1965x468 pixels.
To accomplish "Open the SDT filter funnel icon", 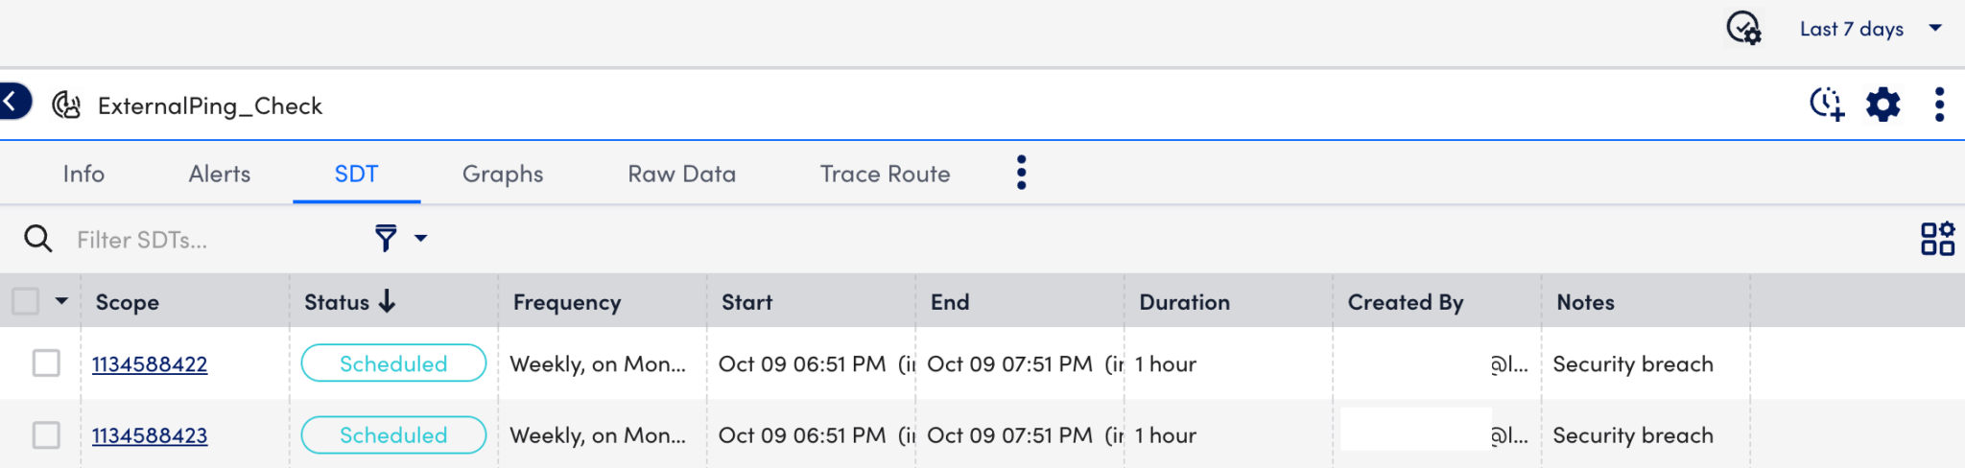I will click(386, 238).
